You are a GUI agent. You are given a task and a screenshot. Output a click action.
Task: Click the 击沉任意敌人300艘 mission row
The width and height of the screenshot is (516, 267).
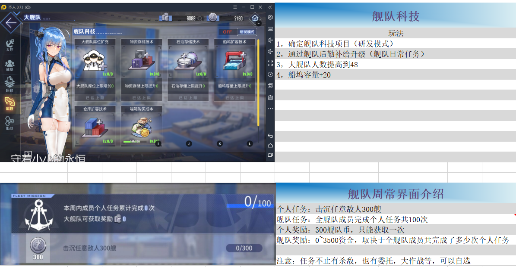tap(143, 248)
